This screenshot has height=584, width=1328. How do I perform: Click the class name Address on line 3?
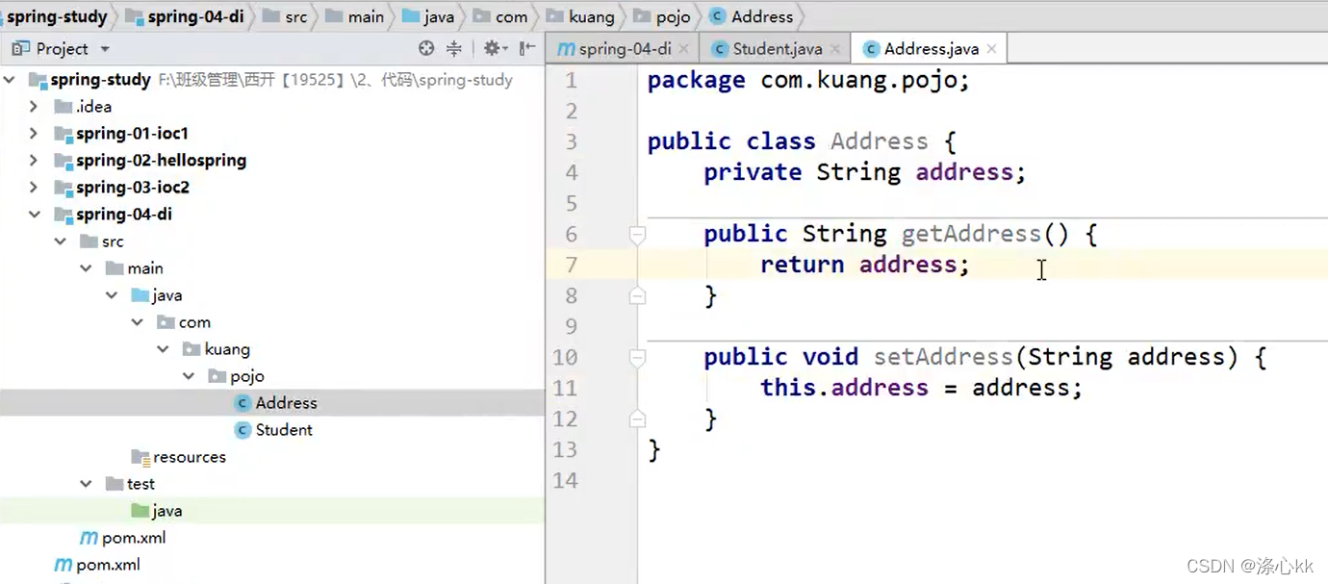point(880,141)
